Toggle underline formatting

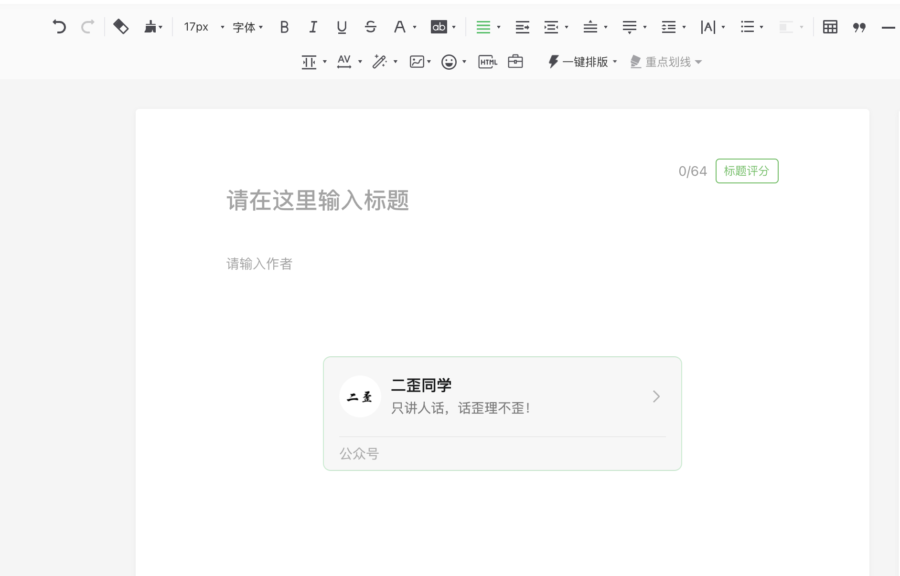pos(342,27)
